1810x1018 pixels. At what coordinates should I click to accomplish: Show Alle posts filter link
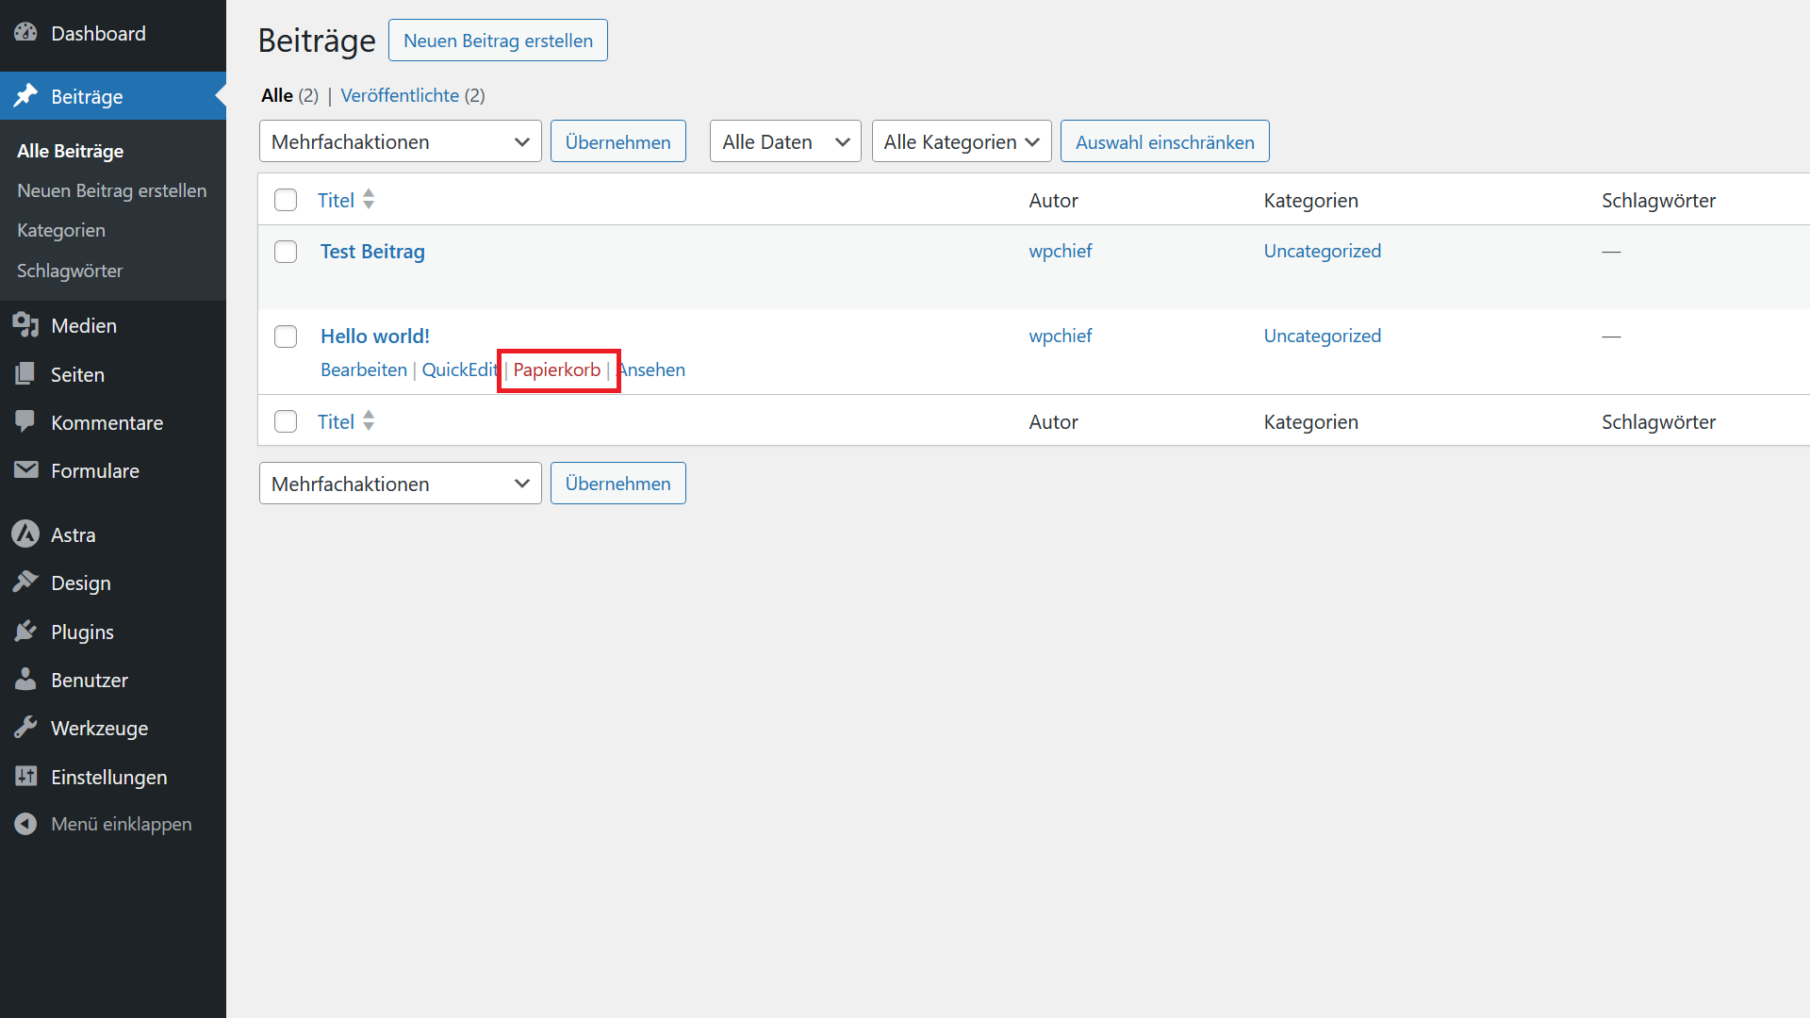[277, 95]
